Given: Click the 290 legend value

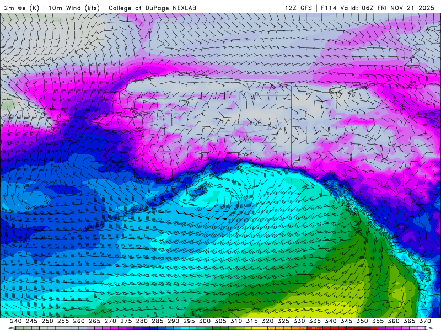Looking at the screenshot, I should [x=173, y=321].
